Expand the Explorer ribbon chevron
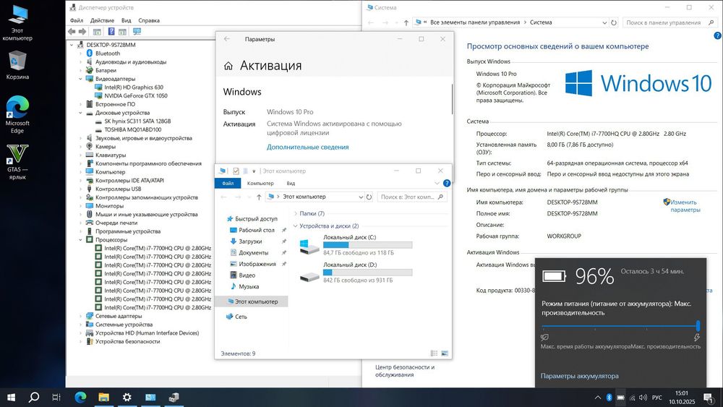This screenshot has width=723, height=407. (437, 184)
